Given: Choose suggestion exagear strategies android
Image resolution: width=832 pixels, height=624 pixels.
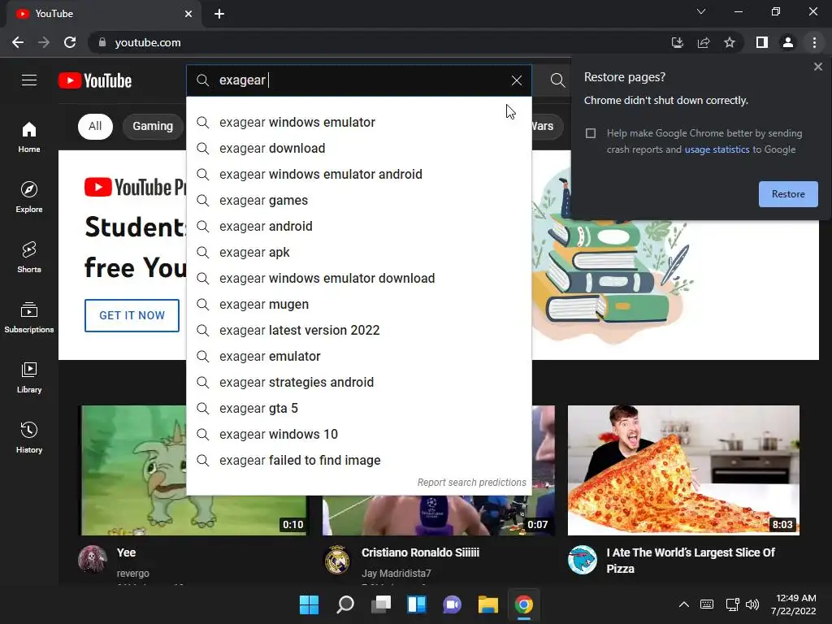Looking at the screenshot, I should (x=358, y=382).
